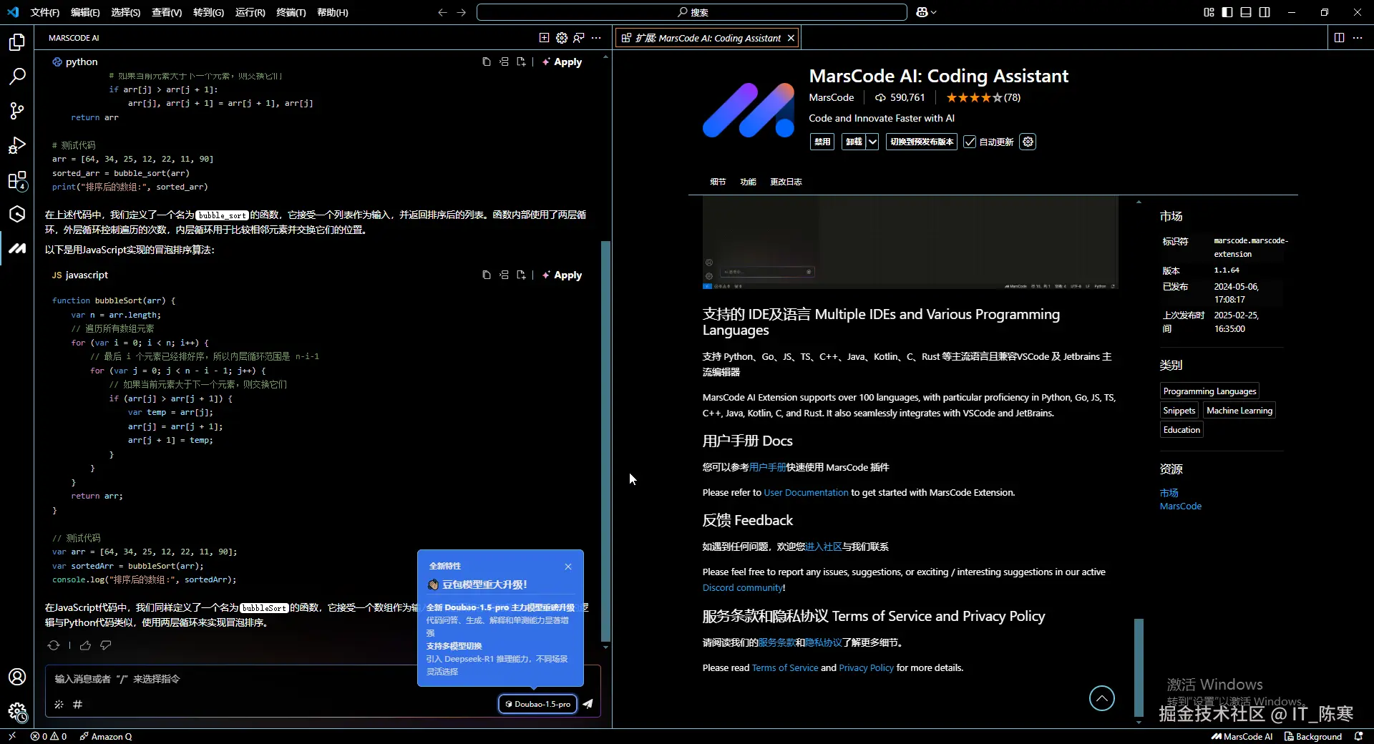This screenshot has height=744, width=1374.
Task: Open the 终端(T) menu
Action: pyautogui.click(x=291, y=12)
